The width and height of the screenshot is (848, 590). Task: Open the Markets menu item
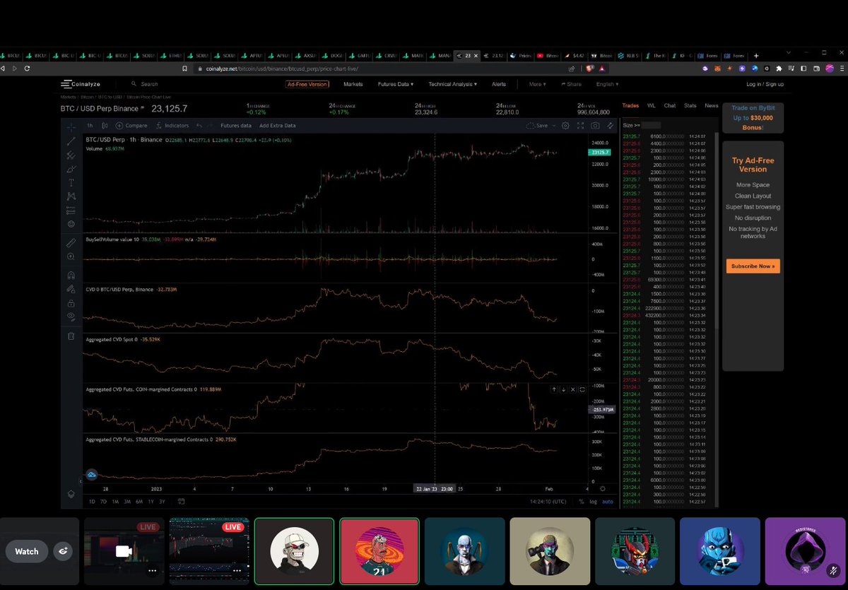point(353,84)
